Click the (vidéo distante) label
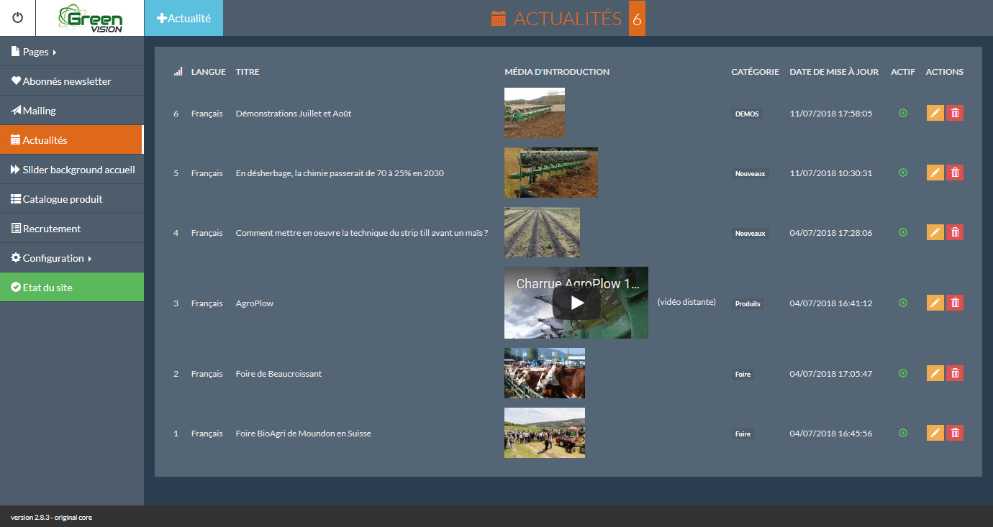This screenshot has height=527, width=993. tap(686, 302)
